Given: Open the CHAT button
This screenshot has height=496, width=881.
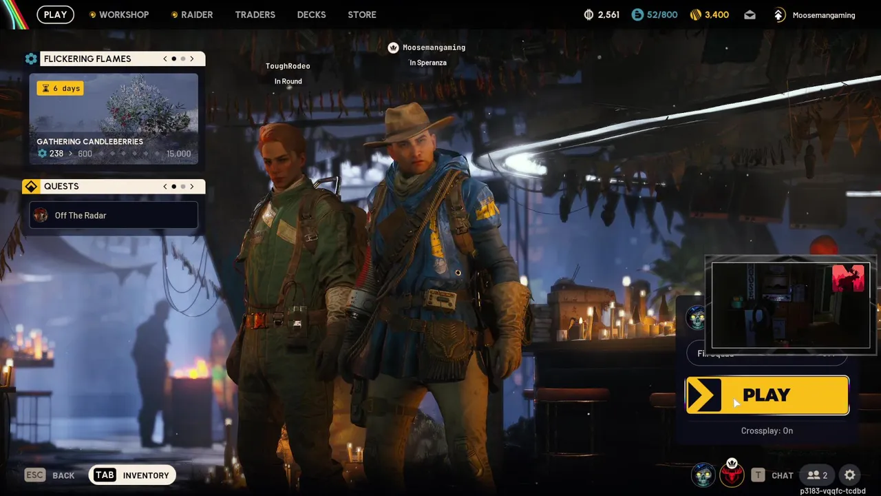Looking at the screenshot, I should point(783,475).
